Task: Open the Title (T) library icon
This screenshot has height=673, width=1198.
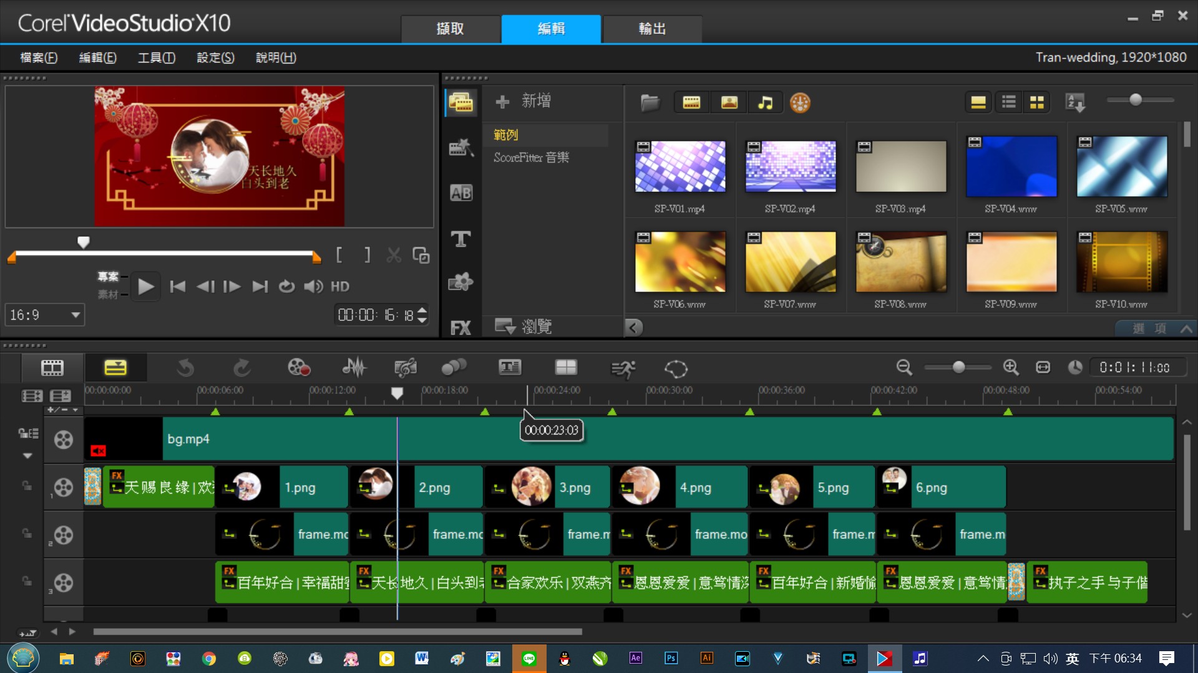Action: click(x=461, y=239)
